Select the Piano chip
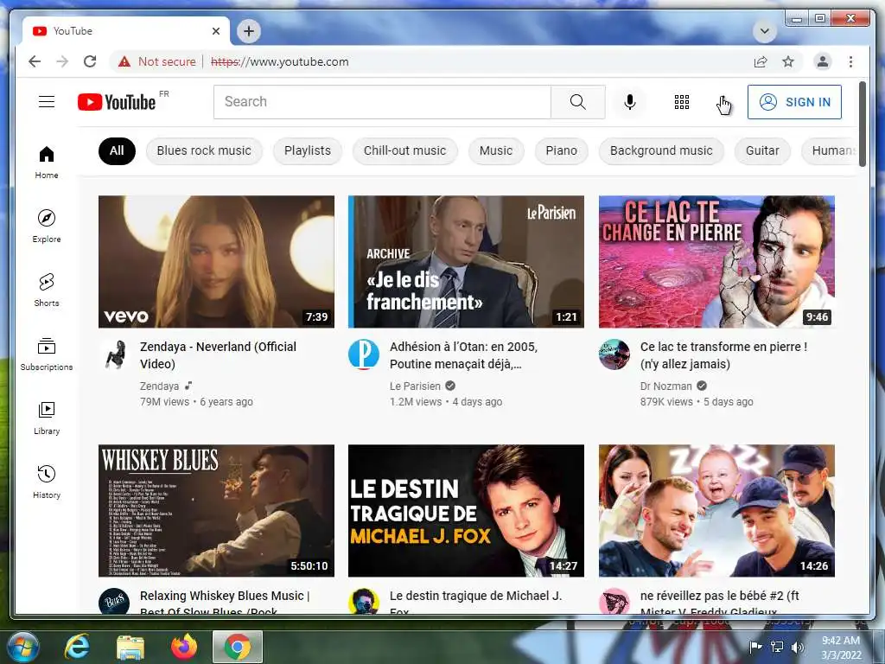885x664 pixels. [x=561, y=150]
